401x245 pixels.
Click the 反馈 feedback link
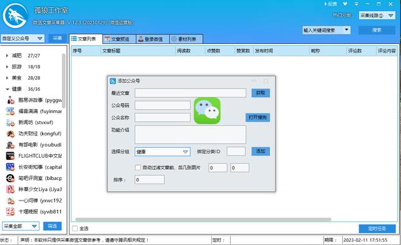331,4
